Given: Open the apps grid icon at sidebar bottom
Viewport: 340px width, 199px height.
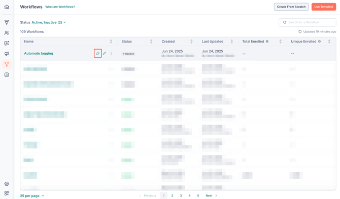Looking at the screenshot, I should click(x=7, y=193).
